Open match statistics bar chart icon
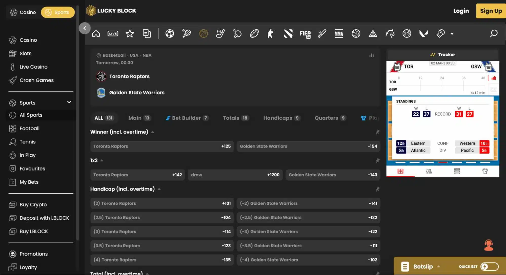The width and height of the screenshot is (506, 275). 371,55
